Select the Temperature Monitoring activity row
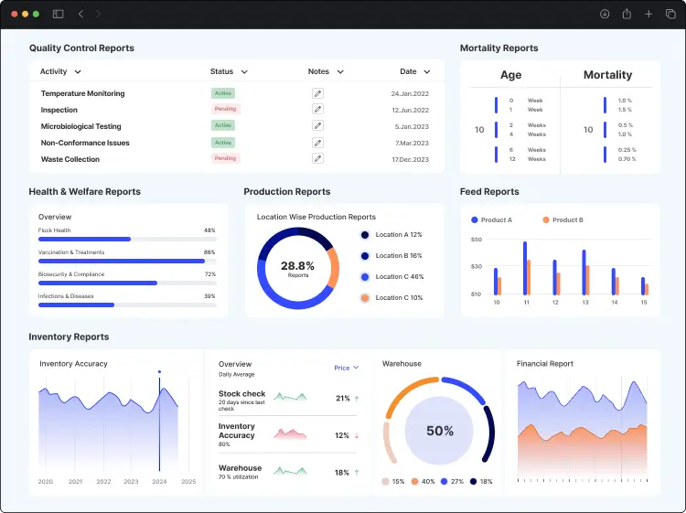 point(237,93)
